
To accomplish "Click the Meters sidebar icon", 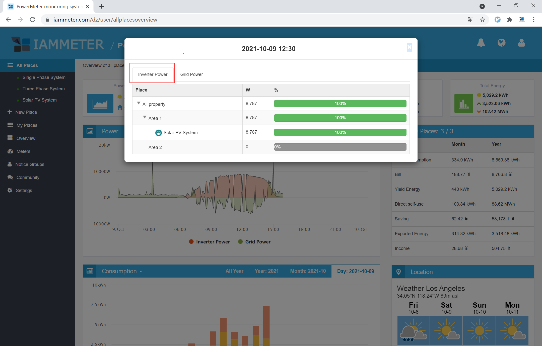I will (x=10, y=151).
